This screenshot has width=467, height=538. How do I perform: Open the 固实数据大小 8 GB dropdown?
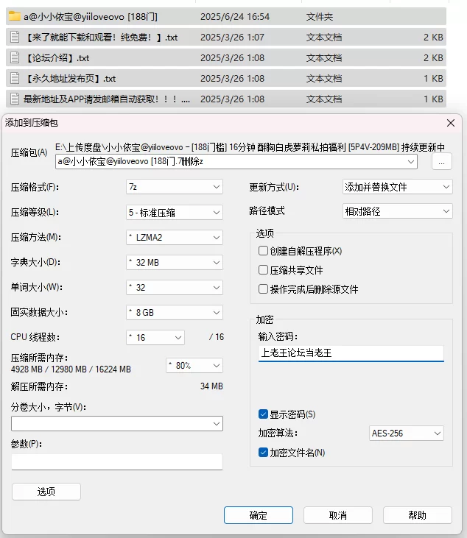point(175,313)
